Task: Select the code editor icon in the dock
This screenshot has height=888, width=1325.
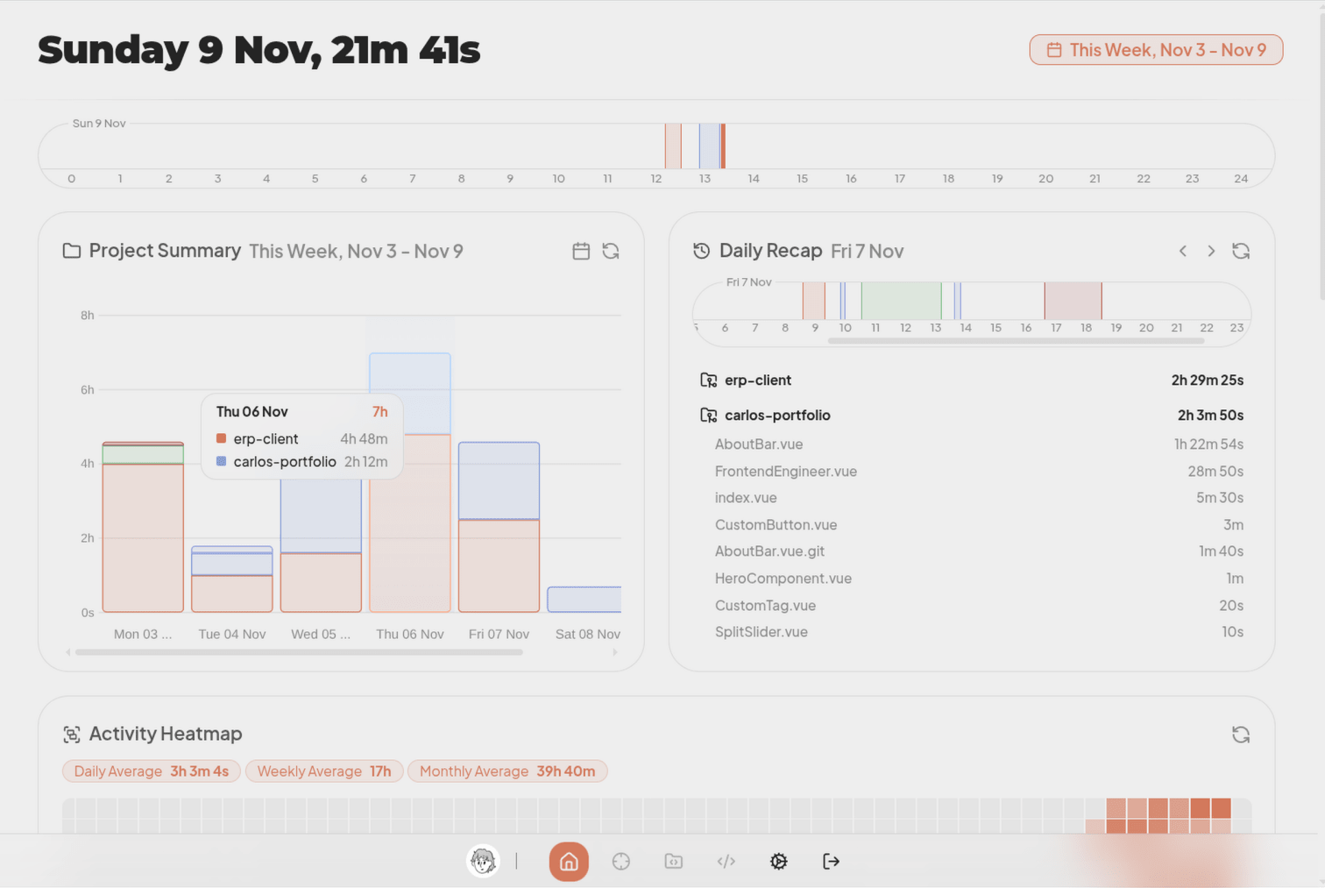Action: pyautogui.click(x=726, y=861)
